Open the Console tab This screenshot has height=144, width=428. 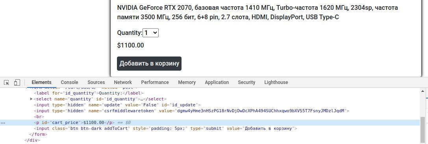click(x=69, y=82)
